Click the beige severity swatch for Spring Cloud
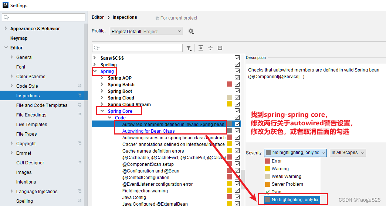The image size is (386, 206). 230,97
